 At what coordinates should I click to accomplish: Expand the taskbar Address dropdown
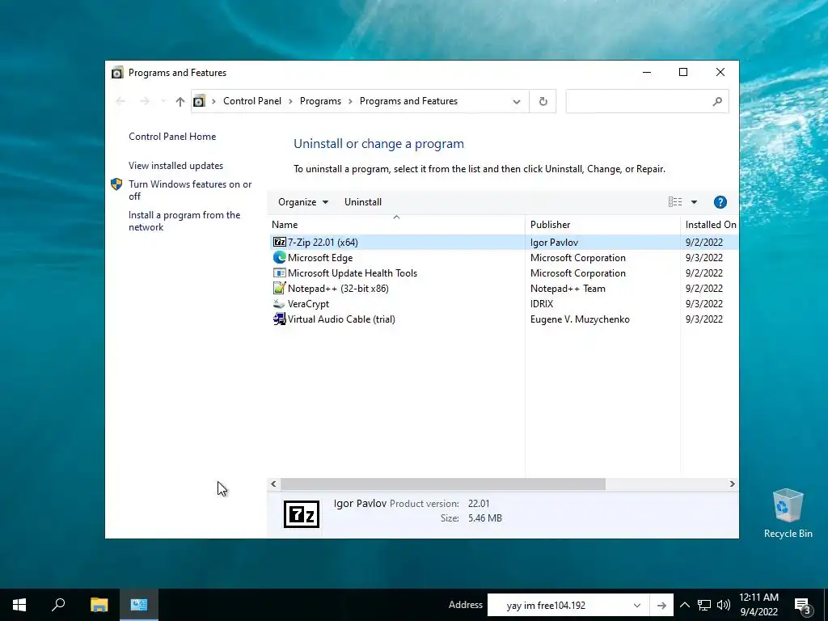pos(637,605)
